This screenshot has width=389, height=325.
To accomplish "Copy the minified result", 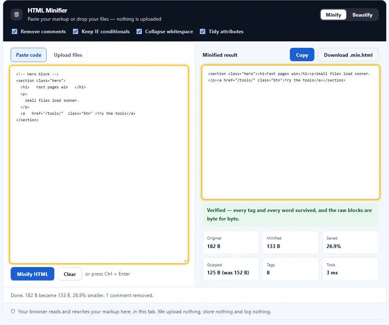I will (x=302, y=55).
